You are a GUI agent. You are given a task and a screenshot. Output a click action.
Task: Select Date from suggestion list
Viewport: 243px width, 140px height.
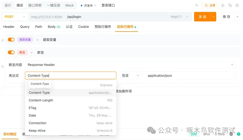click(71, 116)
